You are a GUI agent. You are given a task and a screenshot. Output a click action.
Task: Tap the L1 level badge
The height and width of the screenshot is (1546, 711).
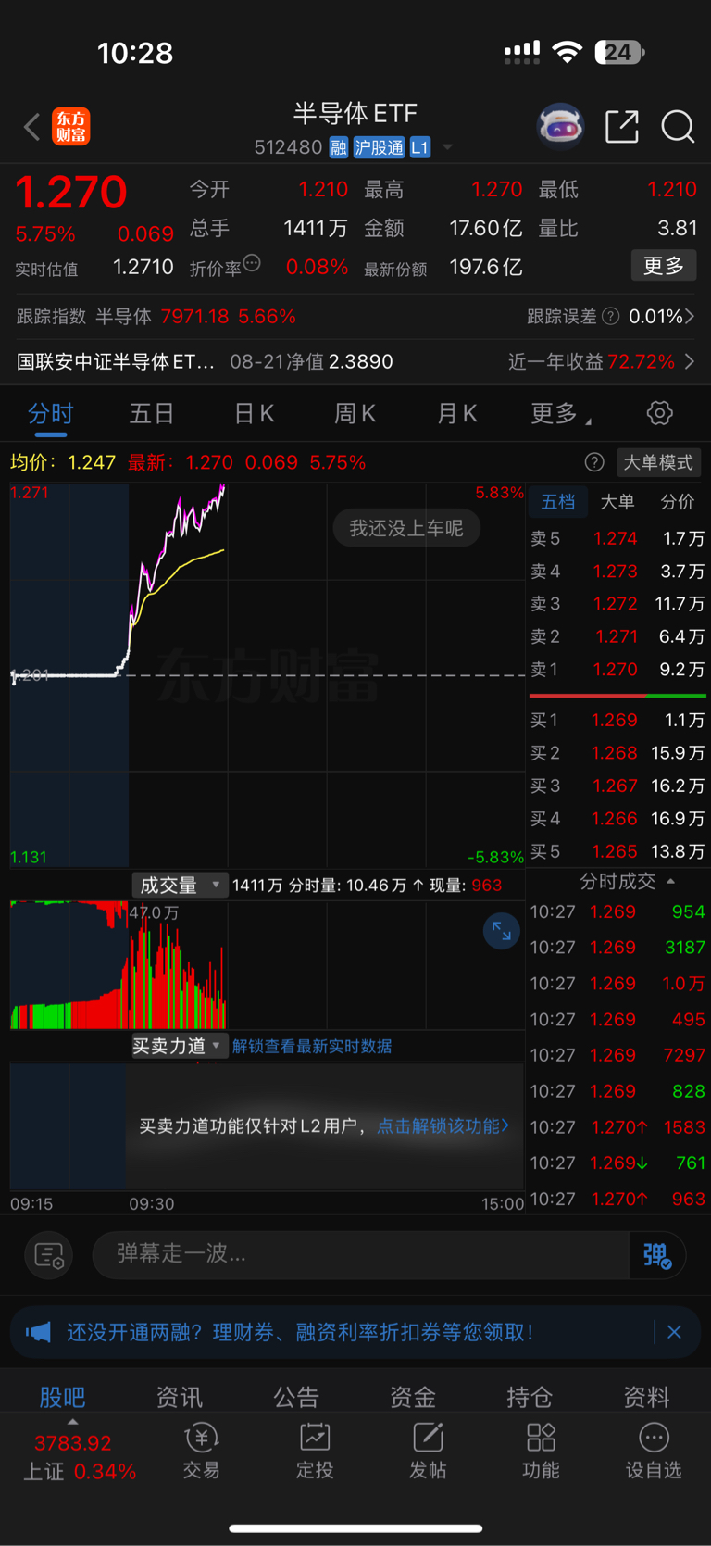(x=419, y=147)
